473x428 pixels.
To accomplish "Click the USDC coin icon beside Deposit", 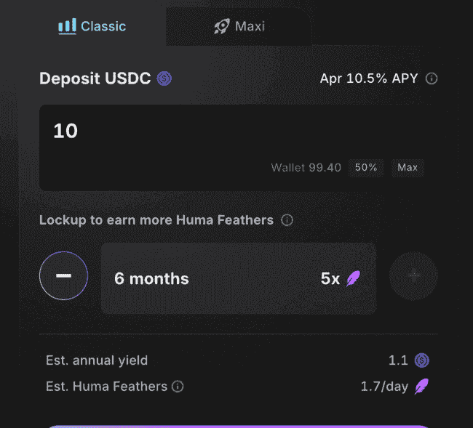I will point(164,78).
